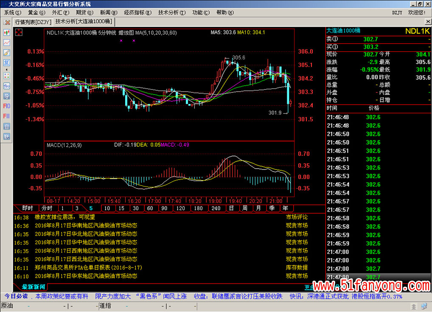Click the F10 info icon
The image size is (432, 312).
[7, 106]
